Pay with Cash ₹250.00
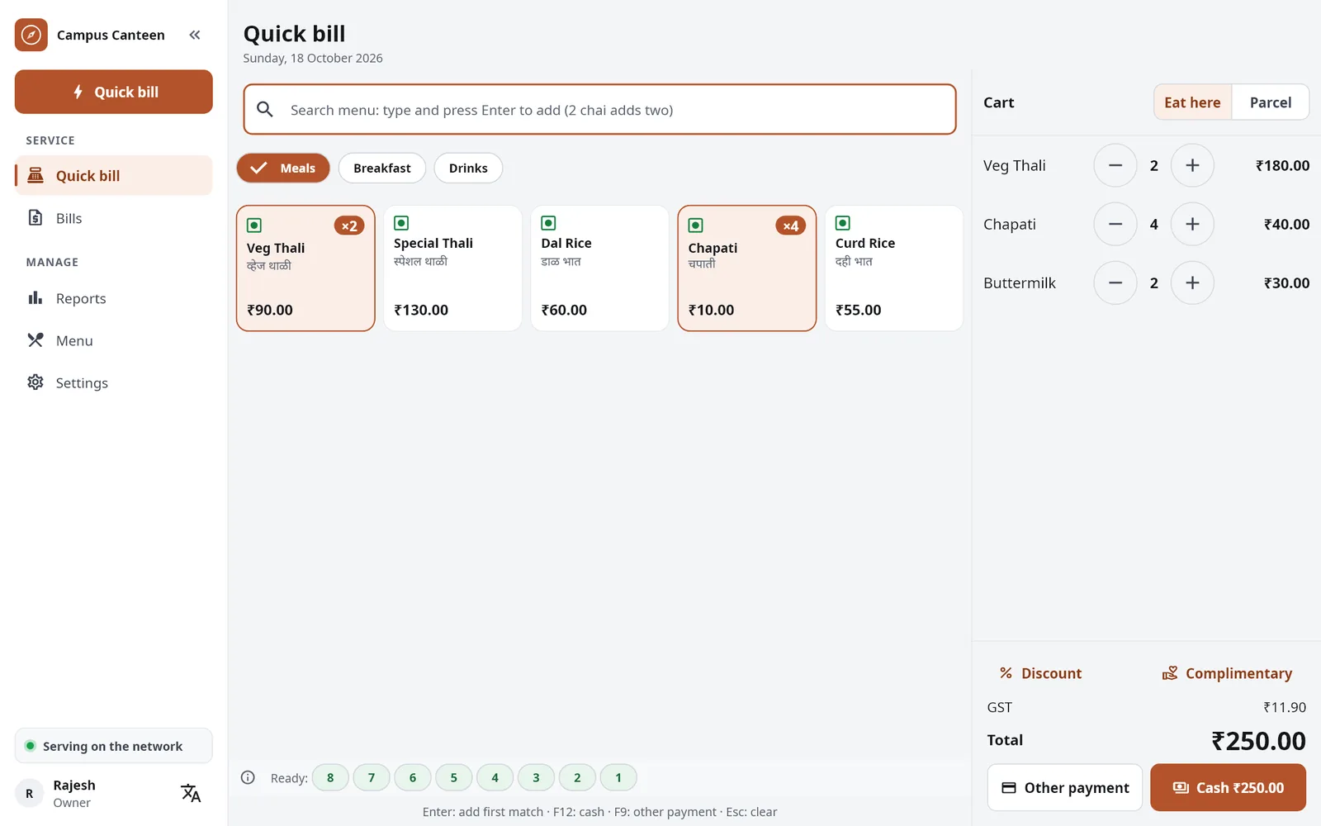 pos(1229,787)
